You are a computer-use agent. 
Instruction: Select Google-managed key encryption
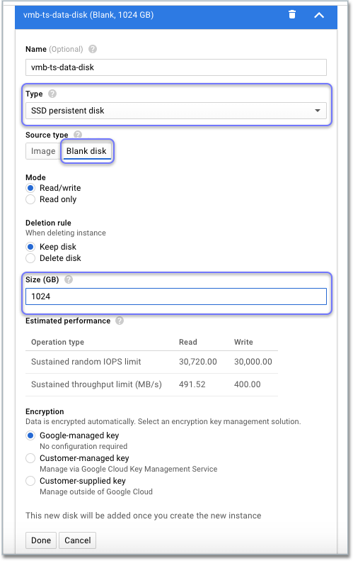[30, 435]
